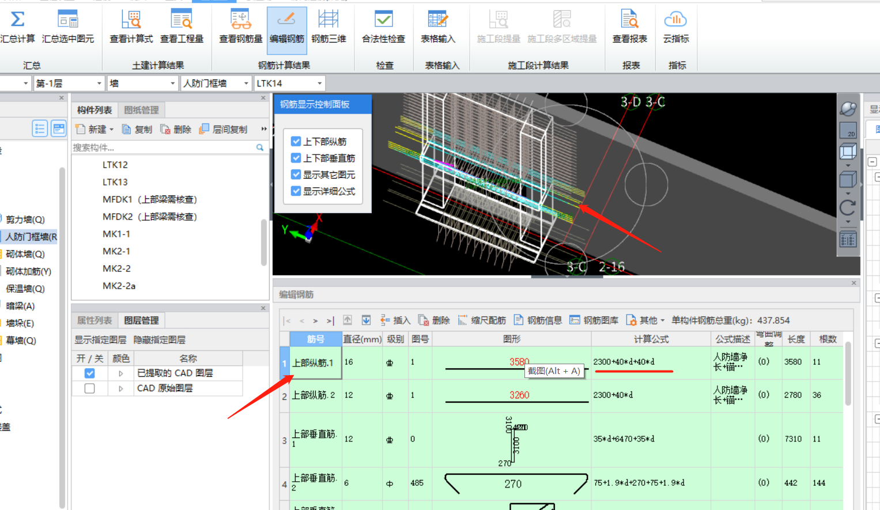Screen dimensions: 880x510
Task: Click 上部纵筋.1 rebar row cell
Action: click(316, 362)
